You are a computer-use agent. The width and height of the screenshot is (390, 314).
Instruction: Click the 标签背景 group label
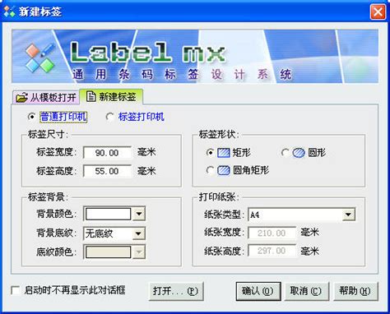point(48,197)
